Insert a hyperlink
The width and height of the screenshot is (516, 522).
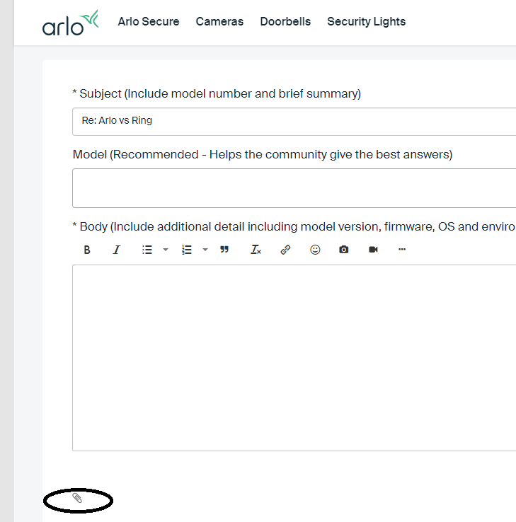[x=285, y=250]
